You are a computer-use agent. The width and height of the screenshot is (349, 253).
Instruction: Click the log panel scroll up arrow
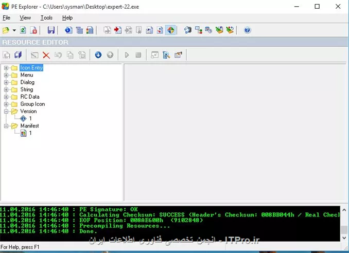pyautogui.click(x=344, y=210)
